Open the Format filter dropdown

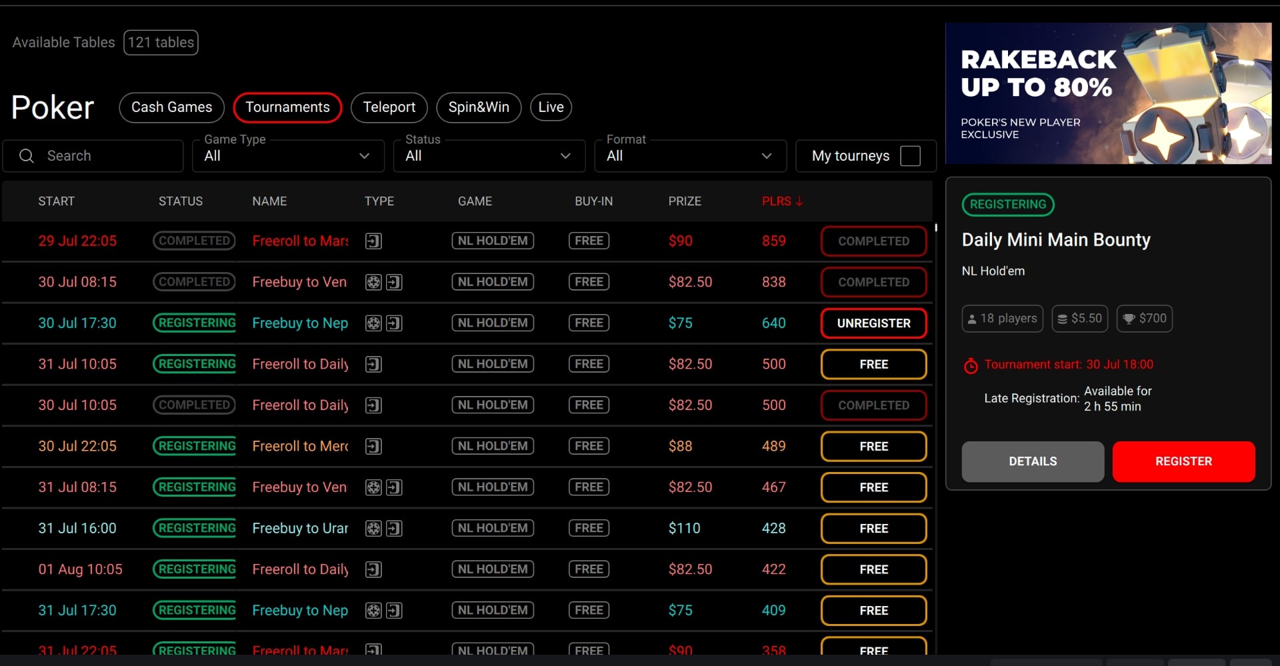click(x=691, y=156)
